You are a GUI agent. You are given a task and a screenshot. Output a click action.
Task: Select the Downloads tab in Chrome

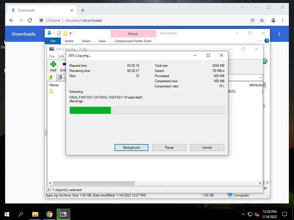coord(42,10)
